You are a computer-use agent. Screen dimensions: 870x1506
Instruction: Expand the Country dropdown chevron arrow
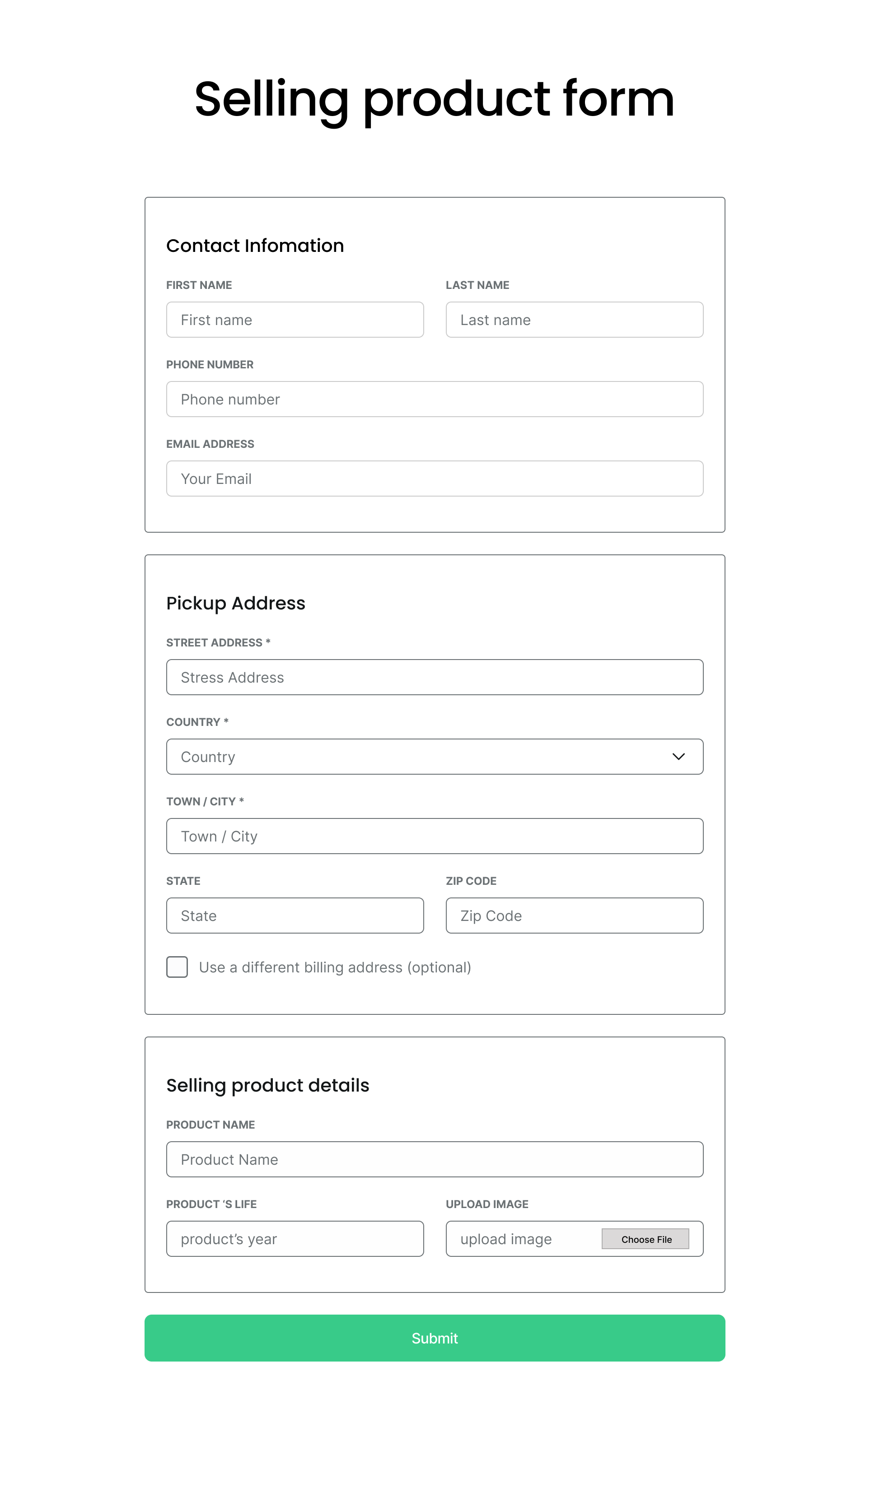point(678,757)
